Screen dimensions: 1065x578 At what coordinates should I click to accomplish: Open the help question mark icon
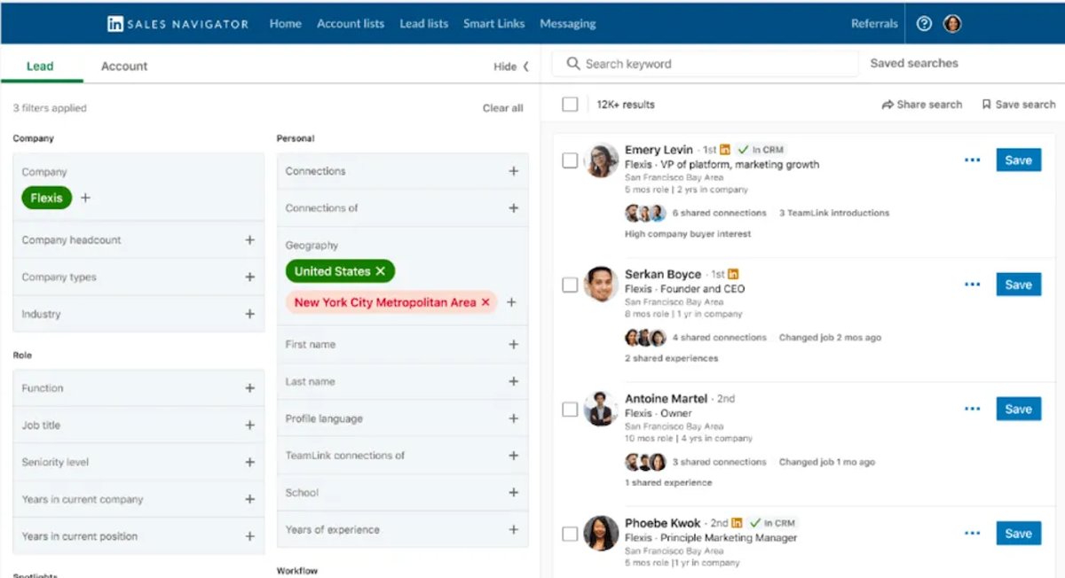coord(924,24)
